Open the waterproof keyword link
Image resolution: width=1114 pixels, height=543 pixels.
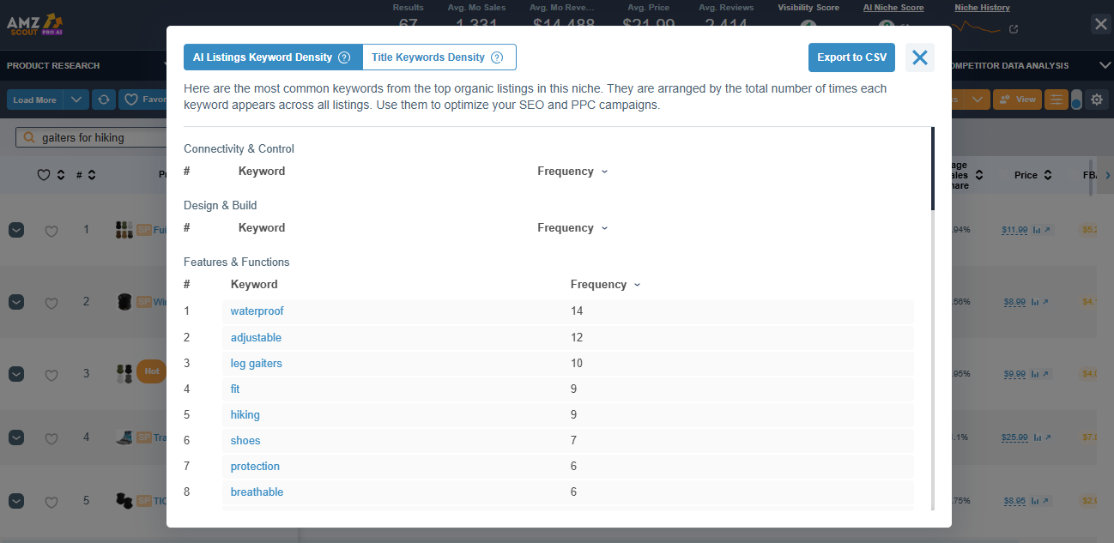(x=257, y=311)
